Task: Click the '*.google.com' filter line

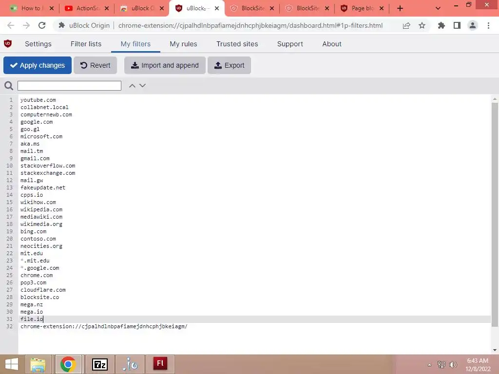Action: point(40,268)
